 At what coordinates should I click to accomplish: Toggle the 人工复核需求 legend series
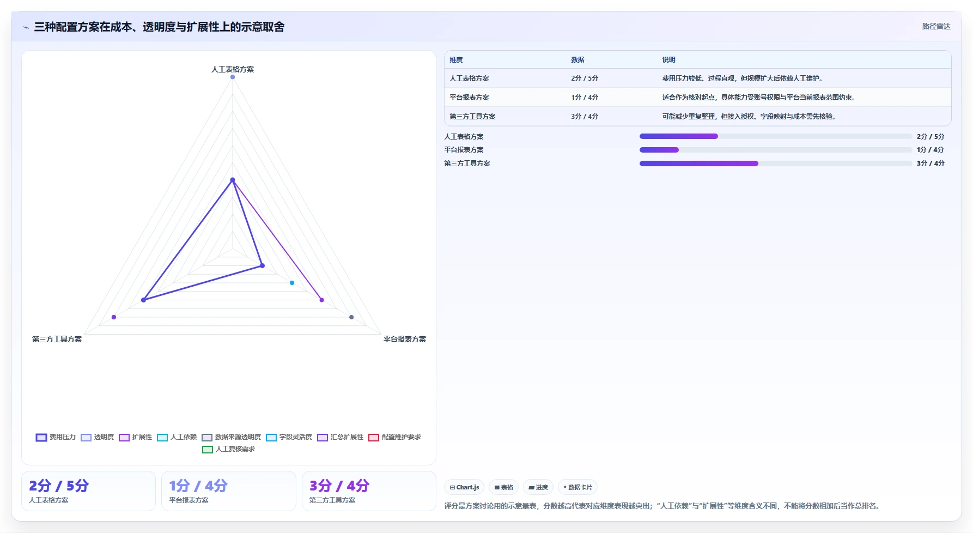pos(228,449)
